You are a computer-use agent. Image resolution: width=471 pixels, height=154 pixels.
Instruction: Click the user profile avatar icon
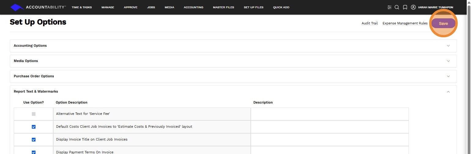414,7
